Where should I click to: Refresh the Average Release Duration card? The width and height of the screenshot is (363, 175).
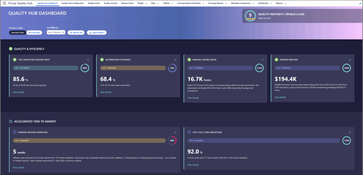[175, 132]
